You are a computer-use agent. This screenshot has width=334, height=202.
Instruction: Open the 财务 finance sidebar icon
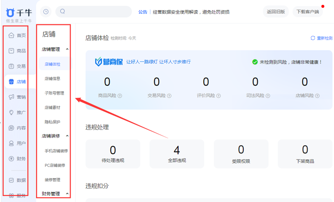click(x=11, y=159)
